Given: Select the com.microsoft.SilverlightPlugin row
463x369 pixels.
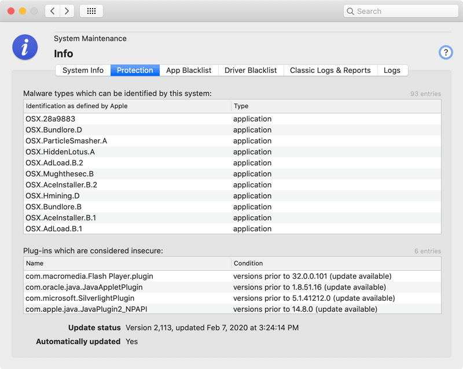Looking at the screenshot, I should point(233,298).
